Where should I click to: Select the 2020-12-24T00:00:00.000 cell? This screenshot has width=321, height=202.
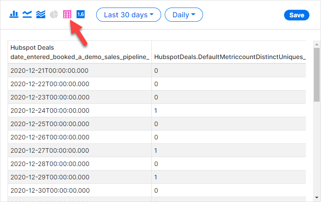pos(80,111)
